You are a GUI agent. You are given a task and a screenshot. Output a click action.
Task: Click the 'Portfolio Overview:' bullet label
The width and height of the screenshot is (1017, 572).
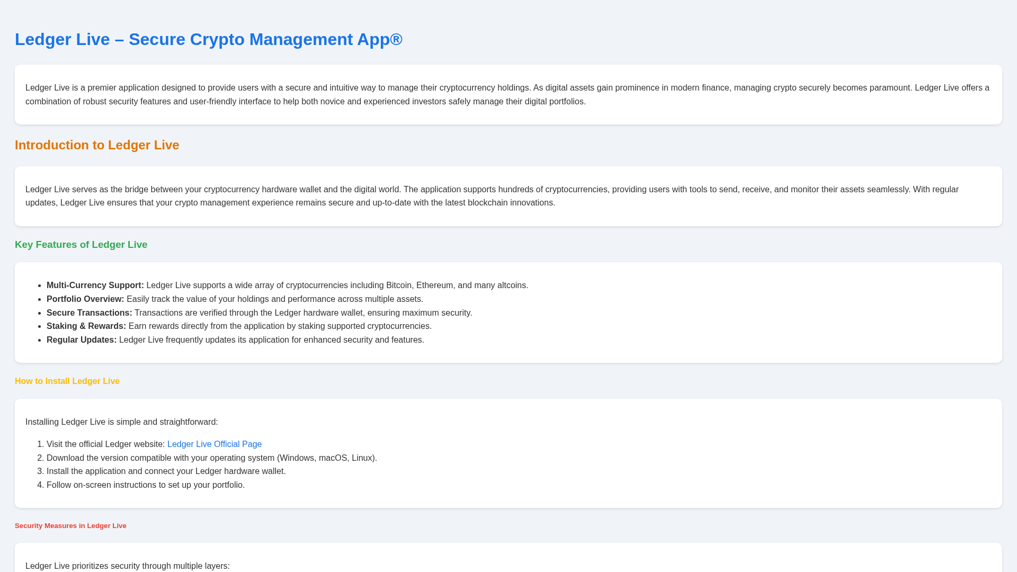(85, 299)
